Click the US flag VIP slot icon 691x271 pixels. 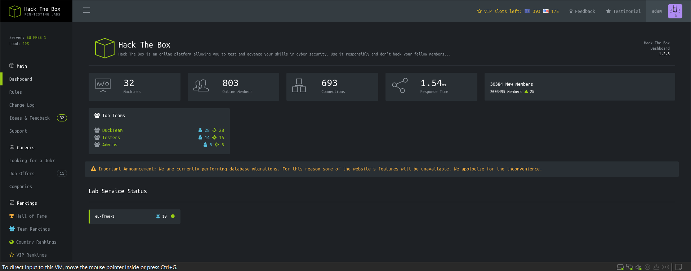pyautogui.click(x=546, y=11)
